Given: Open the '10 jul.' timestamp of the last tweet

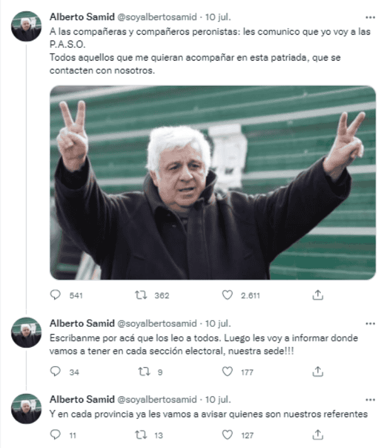Looking at the screenshot, I should (218, 399).
